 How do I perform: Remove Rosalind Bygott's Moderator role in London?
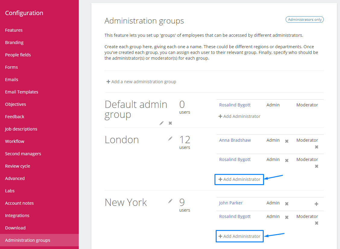click(x=316, y=166)
